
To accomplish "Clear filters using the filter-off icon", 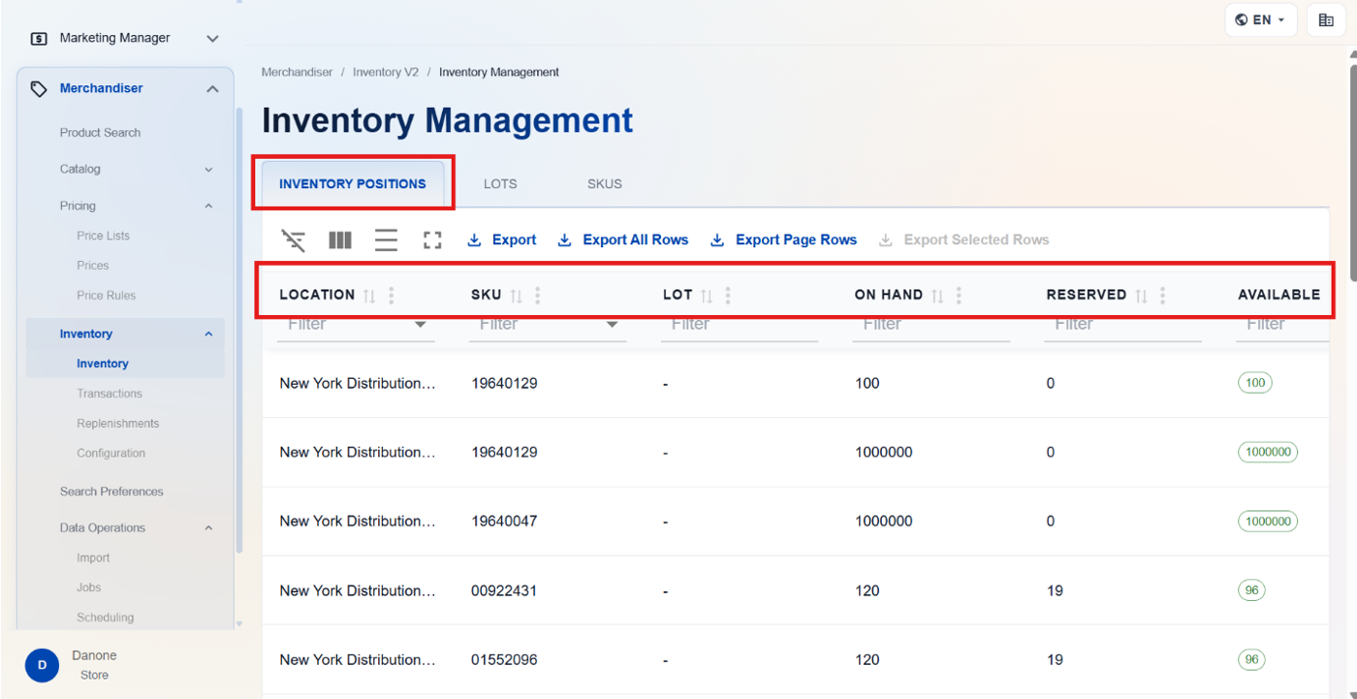I will pyautogui.click(x=293, y=240).
